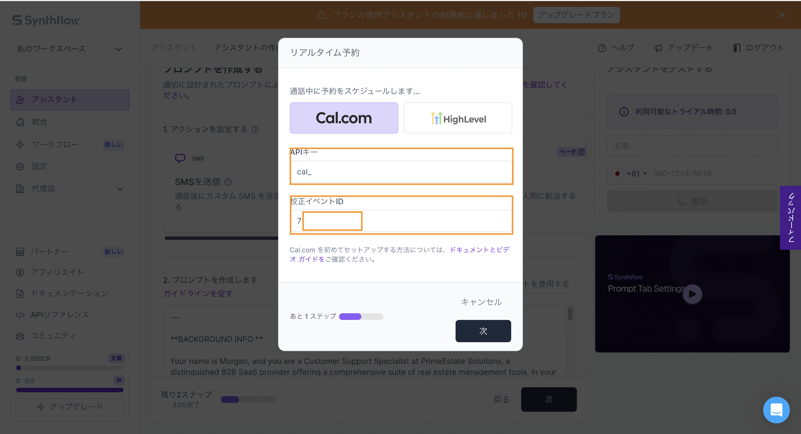Click the dialog's 次 button

[483, 331]
